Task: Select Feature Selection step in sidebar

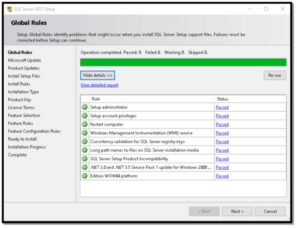Action: pos(24,115)
